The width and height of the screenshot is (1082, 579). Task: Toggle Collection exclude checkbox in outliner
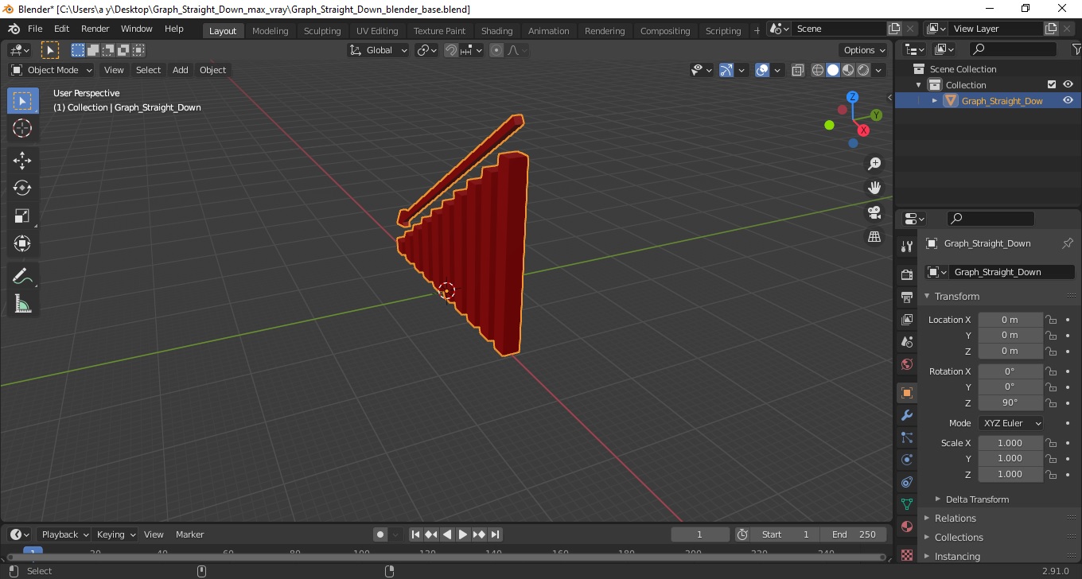pos(1052,84)
